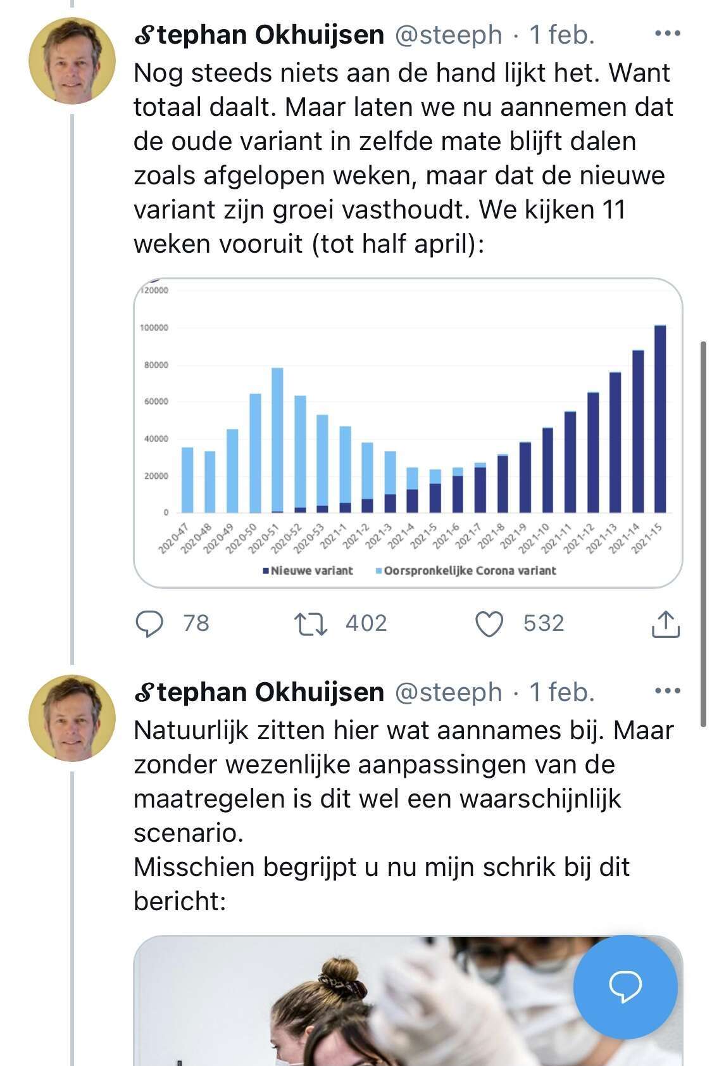Click the 1 feb. timestamp on first tweet
Screen dimensions: 712x1066
pos(562,35)
